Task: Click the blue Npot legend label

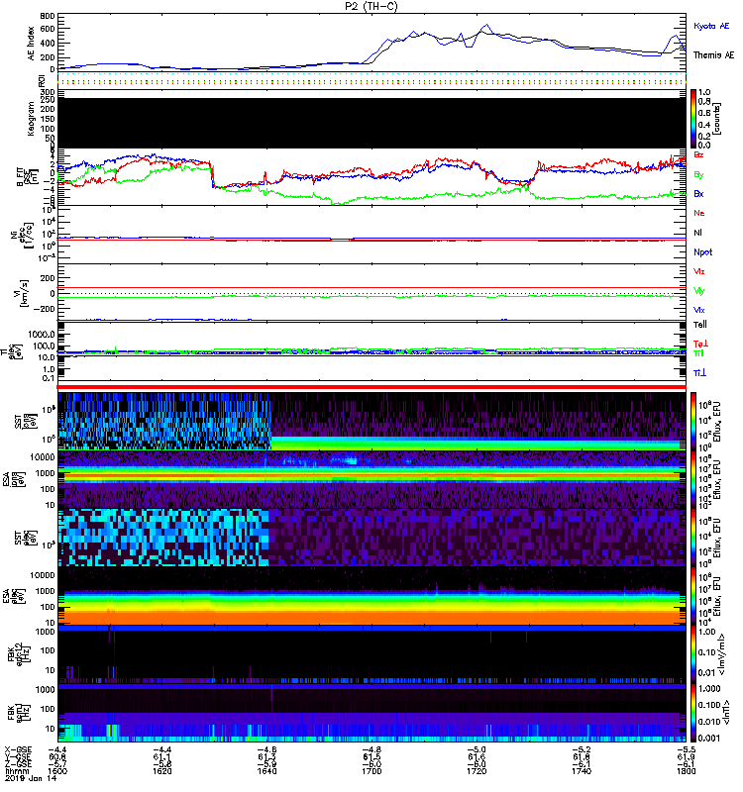Action: [x=703, y=252]
